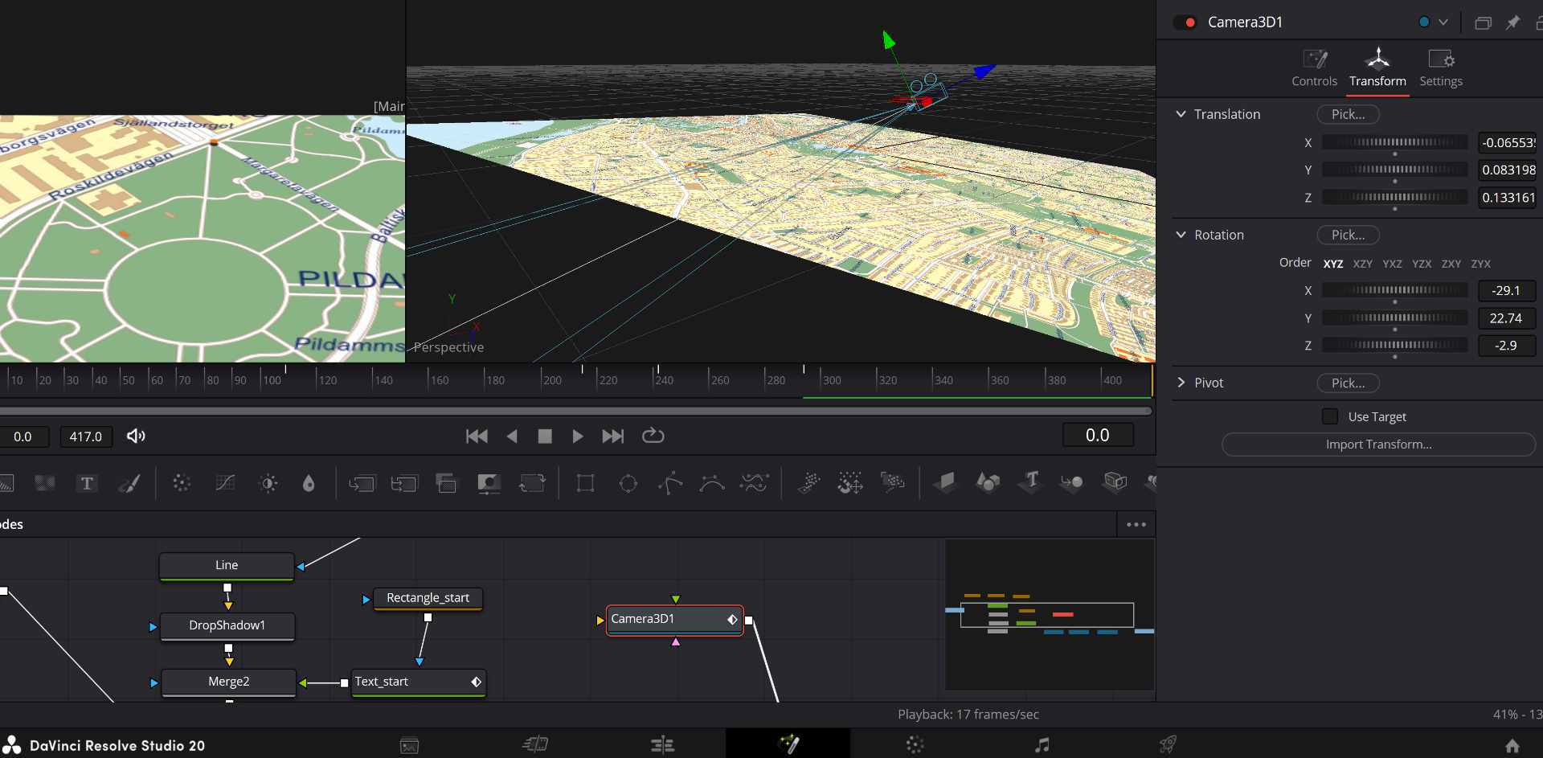Open the Media page

(409, 745)
